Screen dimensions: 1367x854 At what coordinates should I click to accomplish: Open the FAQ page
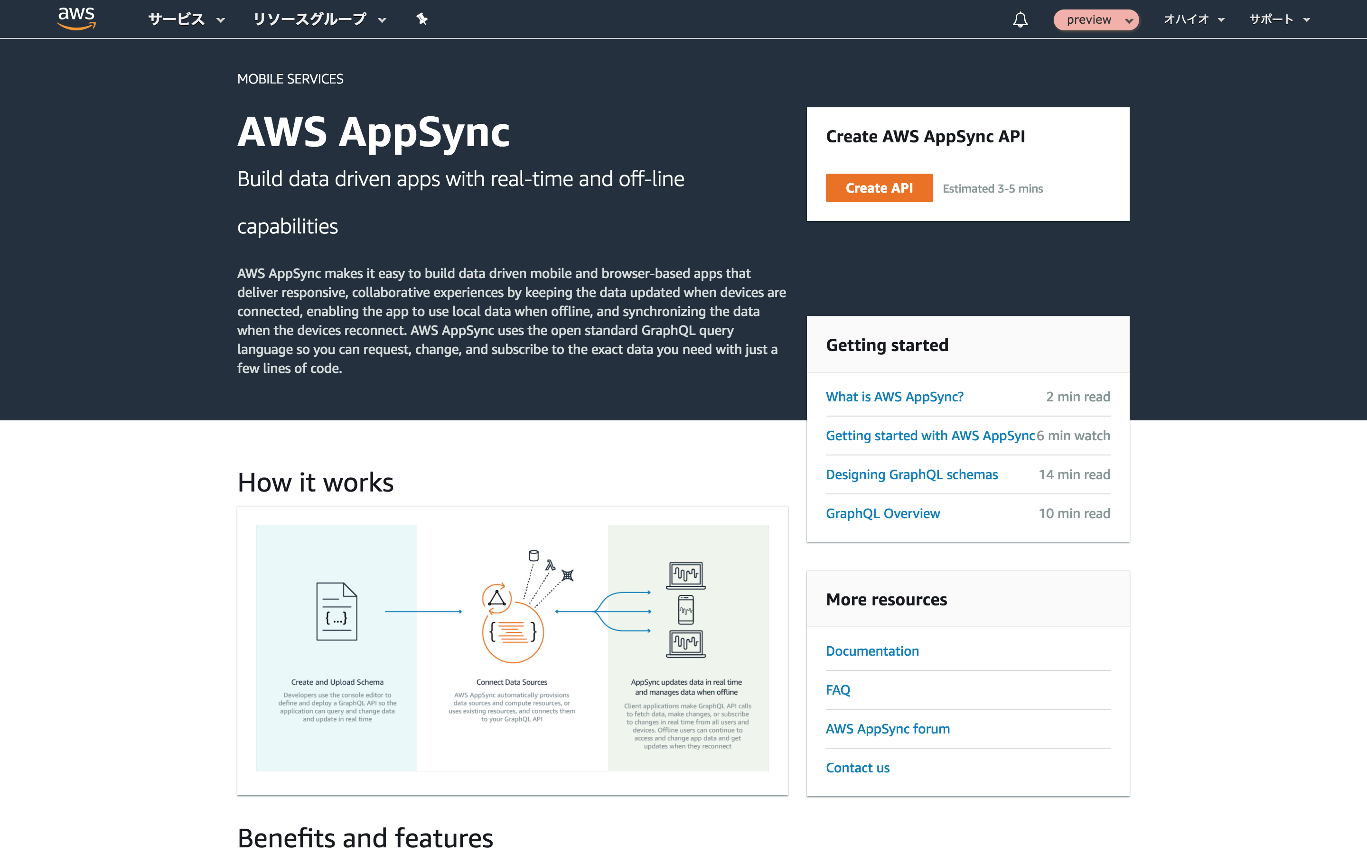[x=838, y=690]
